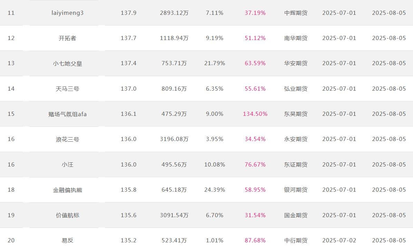Click the 价值航标 nickname

[x=67, y=215]
